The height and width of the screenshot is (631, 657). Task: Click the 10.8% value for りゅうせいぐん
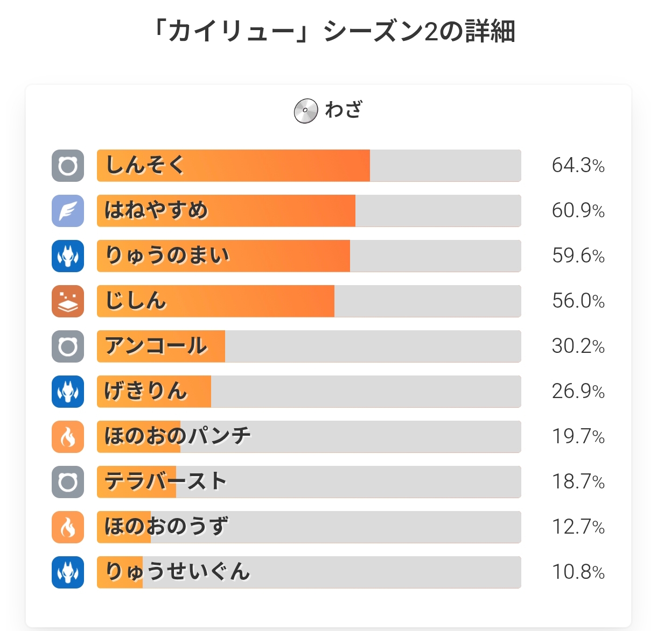pyautogui.click(x=578, y=572)
